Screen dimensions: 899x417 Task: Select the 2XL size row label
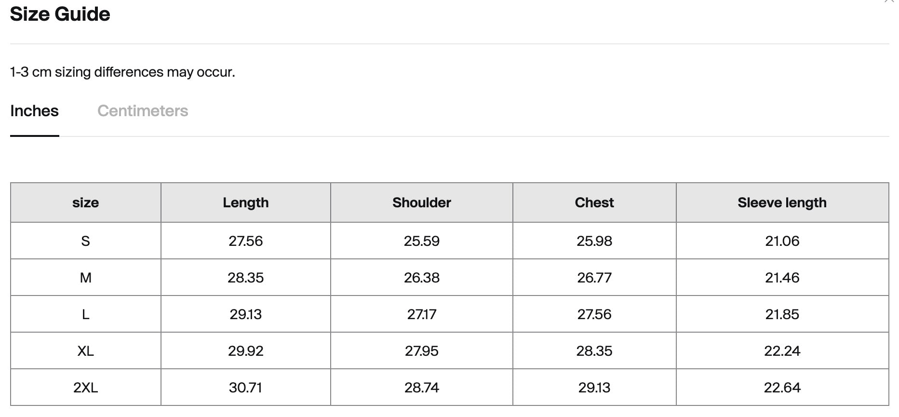click(x=85, y=388)
